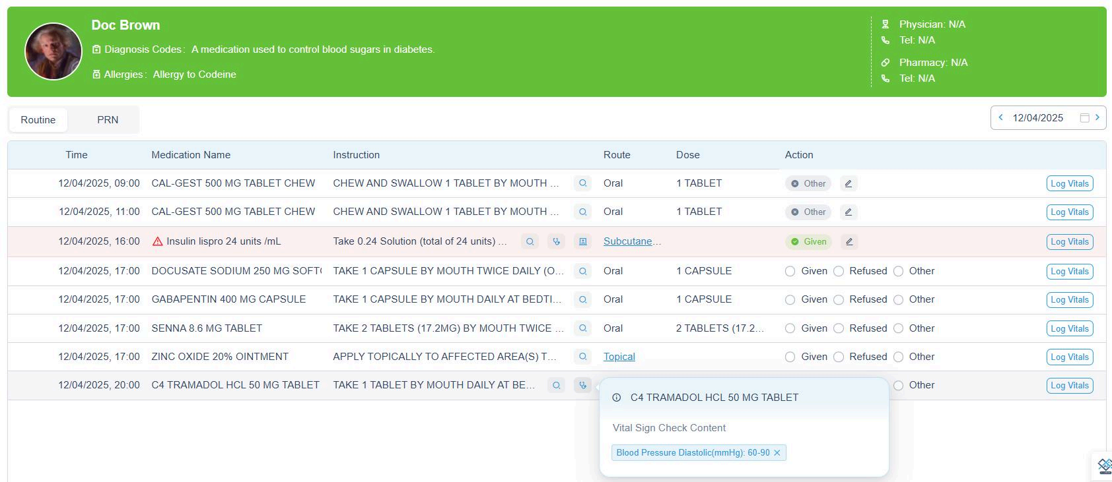
Task: Mark Gabapentin as Refused
Action: pos(839,300)
